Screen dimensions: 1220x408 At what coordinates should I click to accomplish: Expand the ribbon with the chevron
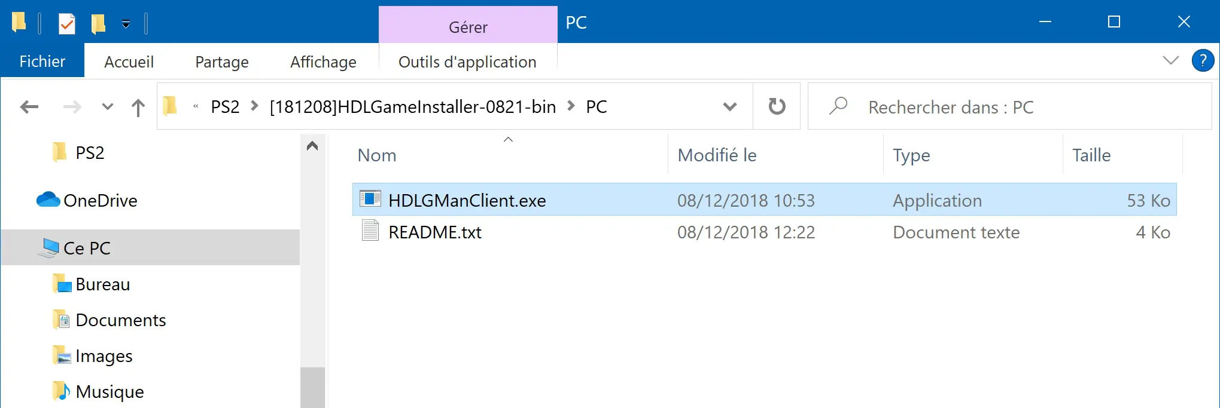tap(1170, 60)
